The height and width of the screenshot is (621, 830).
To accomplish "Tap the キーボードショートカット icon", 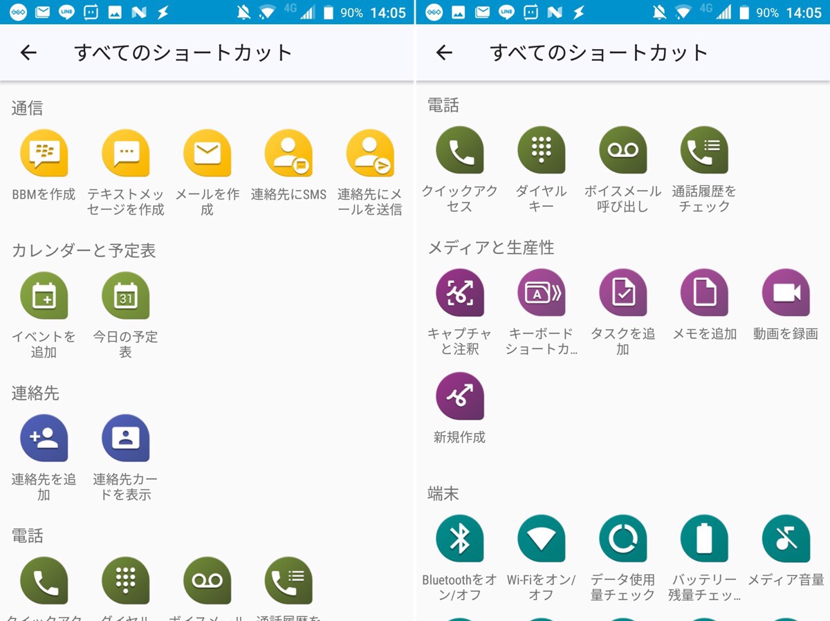I will (542, 293).
